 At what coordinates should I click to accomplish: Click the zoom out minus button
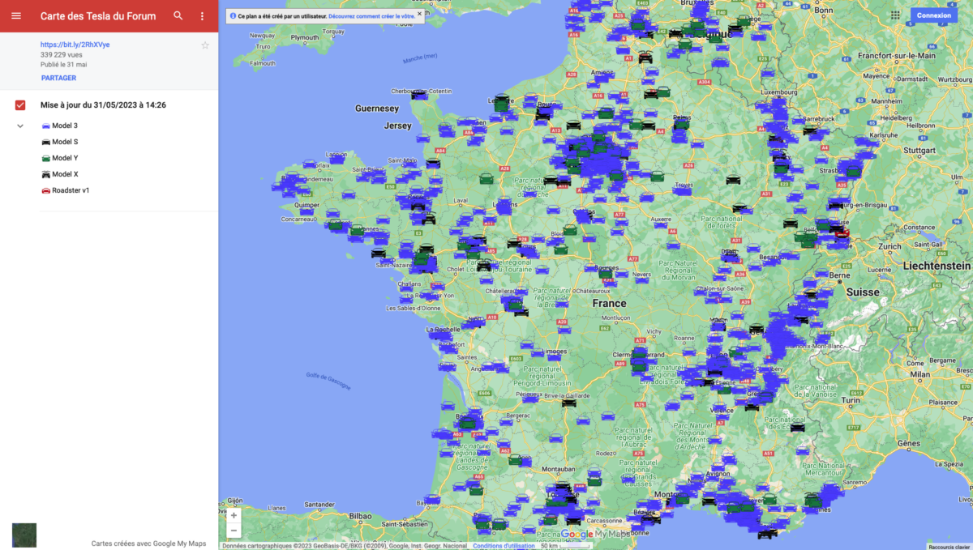pyautogui.click(x=234, y=531)
